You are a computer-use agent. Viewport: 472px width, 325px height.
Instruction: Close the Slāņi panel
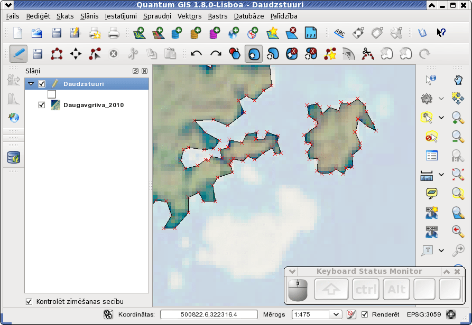tap(144, 71)
